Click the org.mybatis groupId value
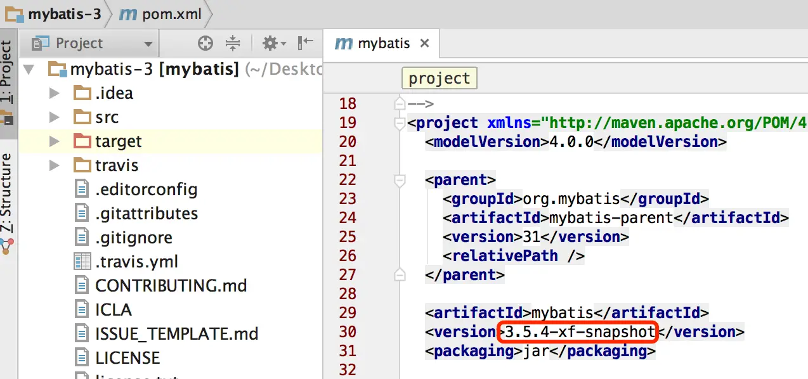808x379 pixels. click(x=571, y=199)
